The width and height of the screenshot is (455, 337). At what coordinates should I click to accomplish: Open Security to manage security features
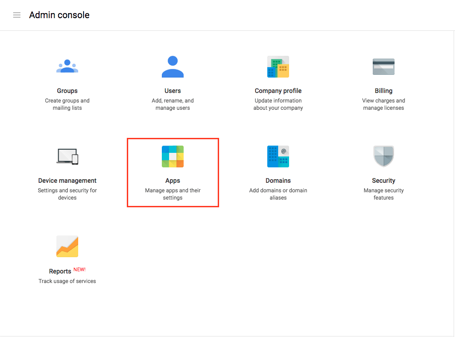(x=384, y=180)
